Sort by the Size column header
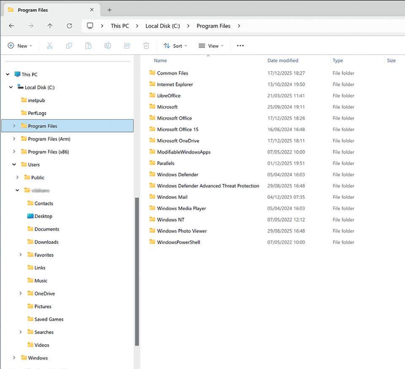 (x=391, y=60)
